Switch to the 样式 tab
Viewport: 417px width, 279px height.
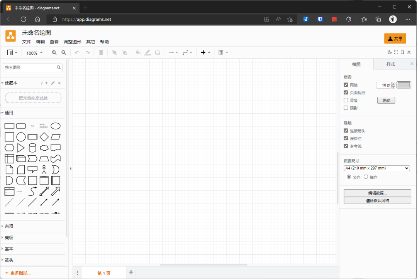[390, 64]
